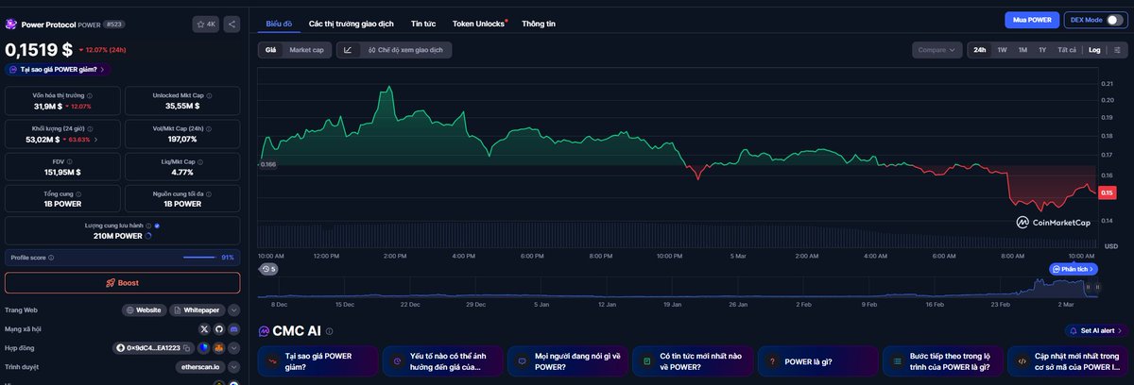Screen dimensions: 1134x385
Task: Click the Boost button
Action: [x=122, y=282]
